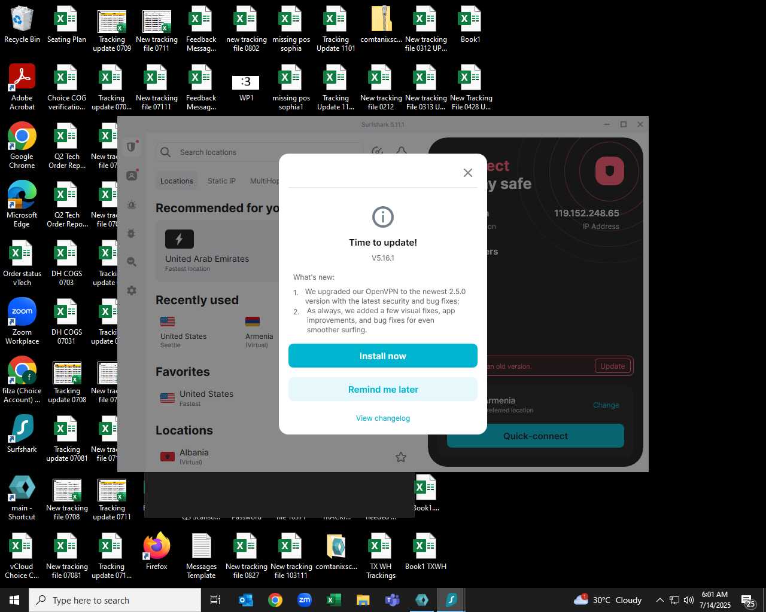The width and height of the screenshot is (766, 612).
Task: Open notification center icon
Action: coord(748,601)
